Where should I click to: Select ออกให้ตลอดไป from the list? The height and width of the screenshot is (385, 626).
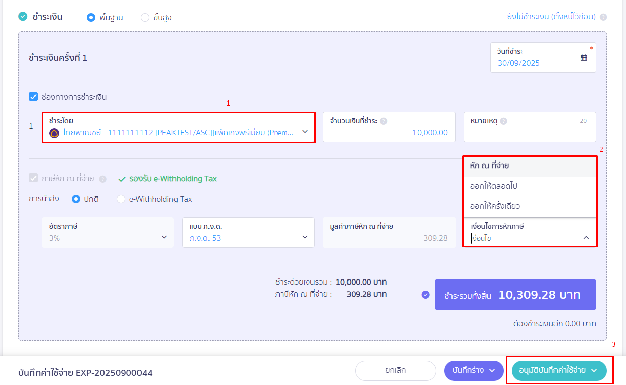[494, 186]
